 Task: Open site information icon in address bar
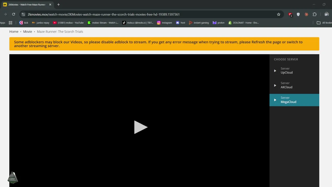pyautogui.click(x=23, y=14)
